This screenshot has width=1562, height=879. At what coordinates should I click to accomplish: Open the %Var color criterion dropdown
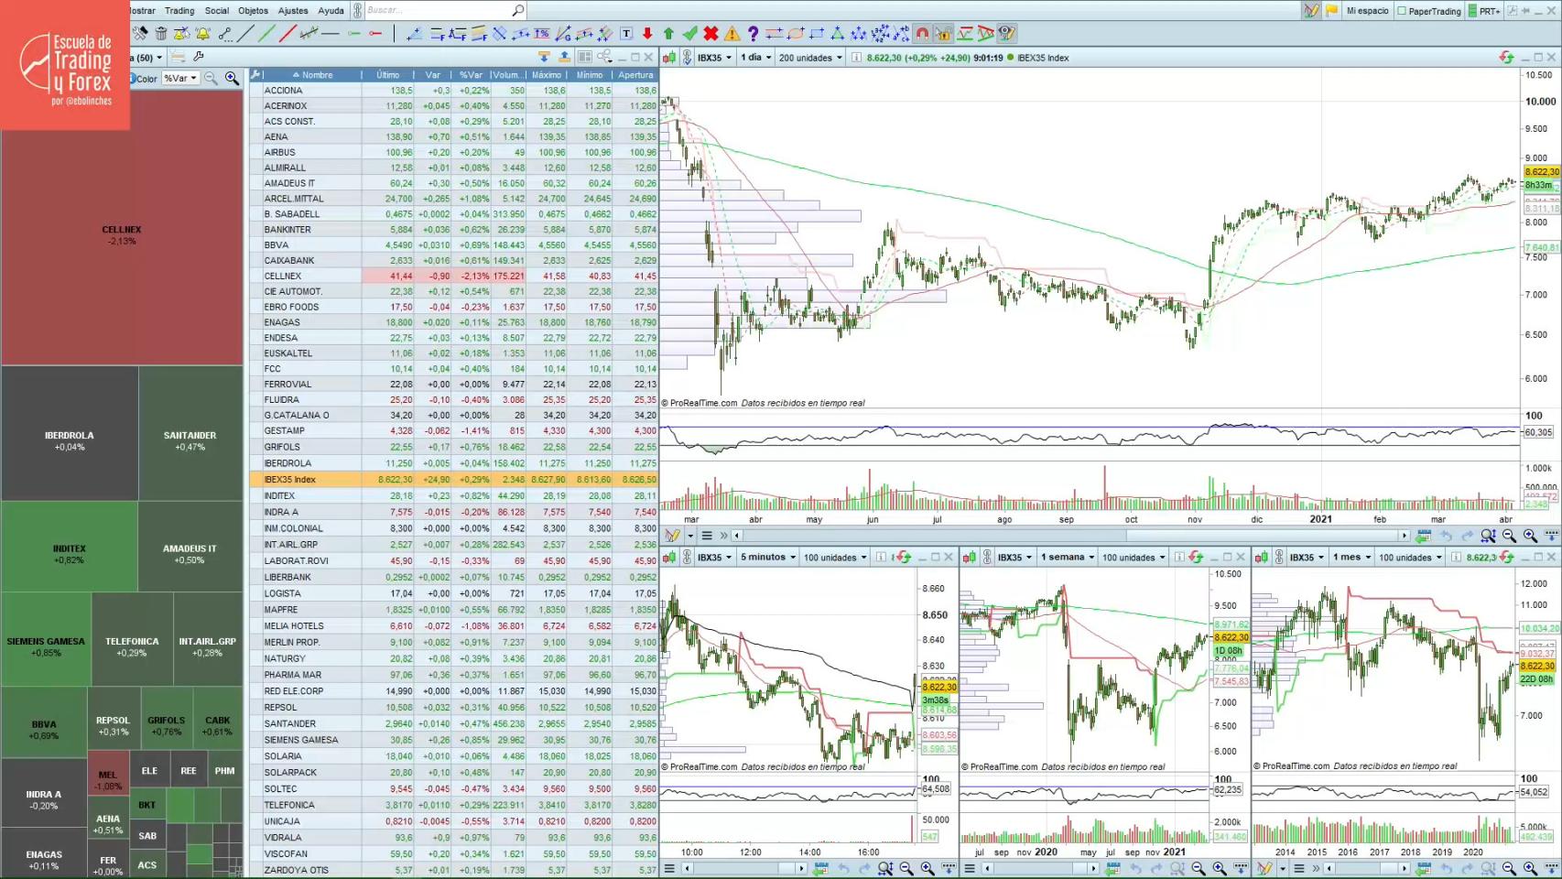pos(180,79)
